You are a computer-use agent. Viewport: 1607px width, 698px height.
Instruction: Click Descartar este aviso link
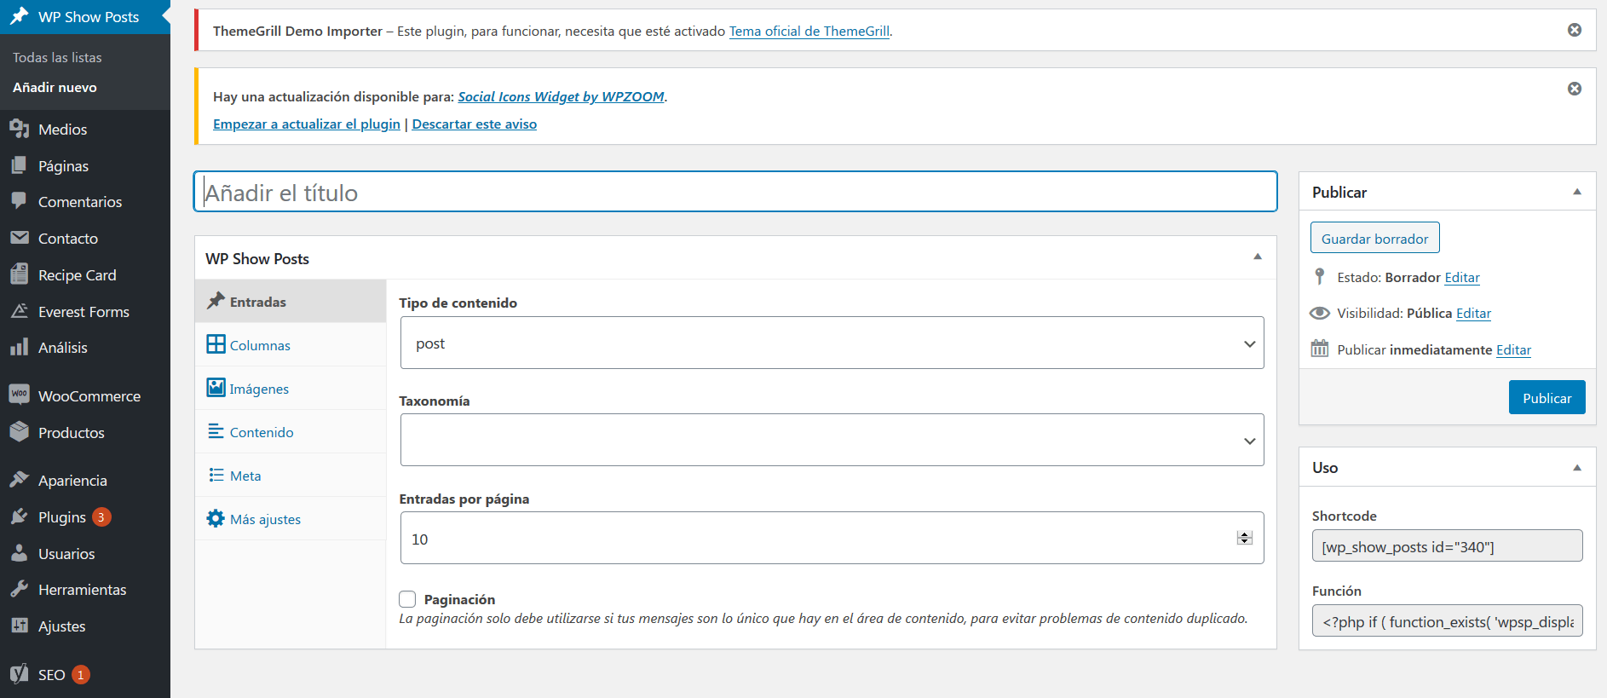pos(475,124)
